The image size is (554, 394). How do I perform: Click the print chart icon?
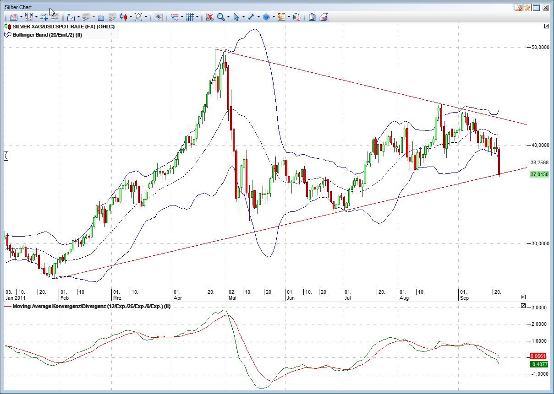[324, 17]
